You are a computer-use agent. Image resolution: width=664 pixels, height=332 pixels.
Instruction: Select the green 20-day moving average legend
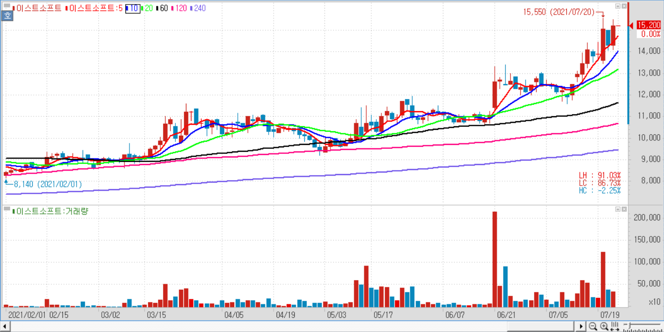point(148,8)
